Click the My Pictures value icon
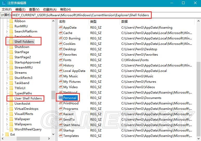Image resolution: width=201 pixels, height=141 pixels. 60,81
